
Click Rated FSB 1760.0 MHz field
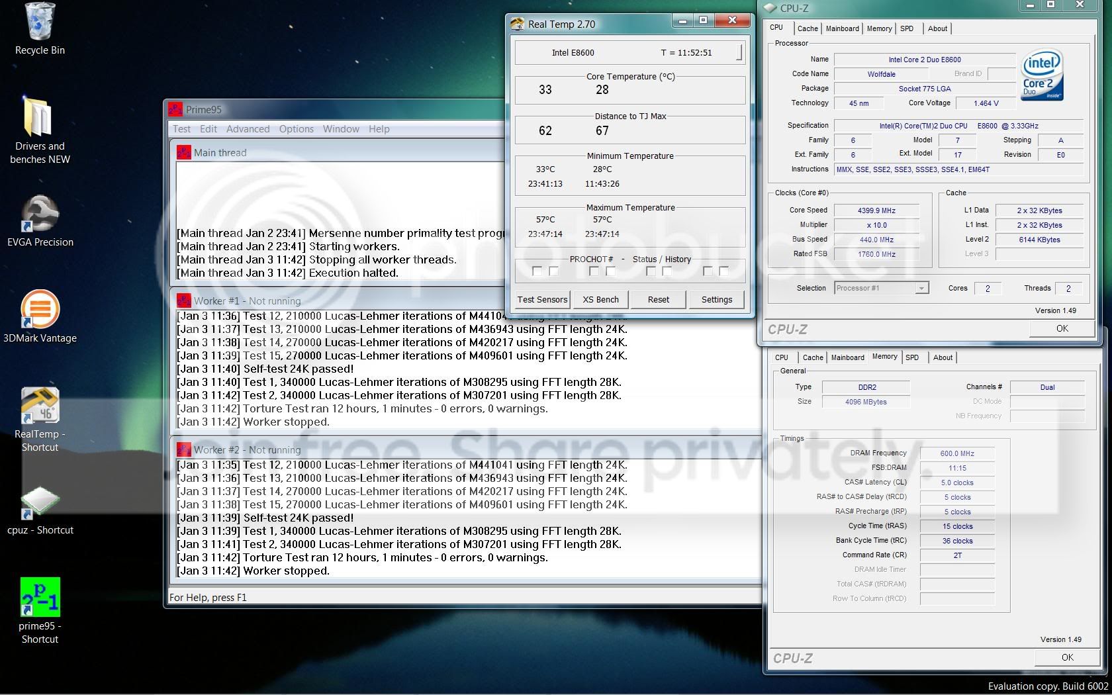click(876, 254)
